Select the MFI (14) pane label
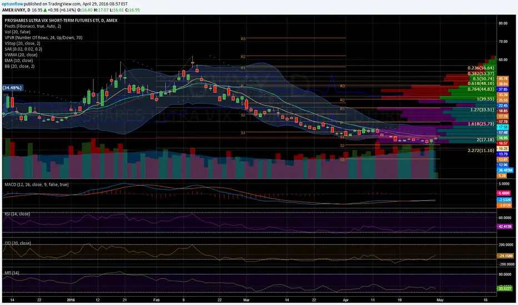Viewport: 518px width, 305px height. pos(12,273)
